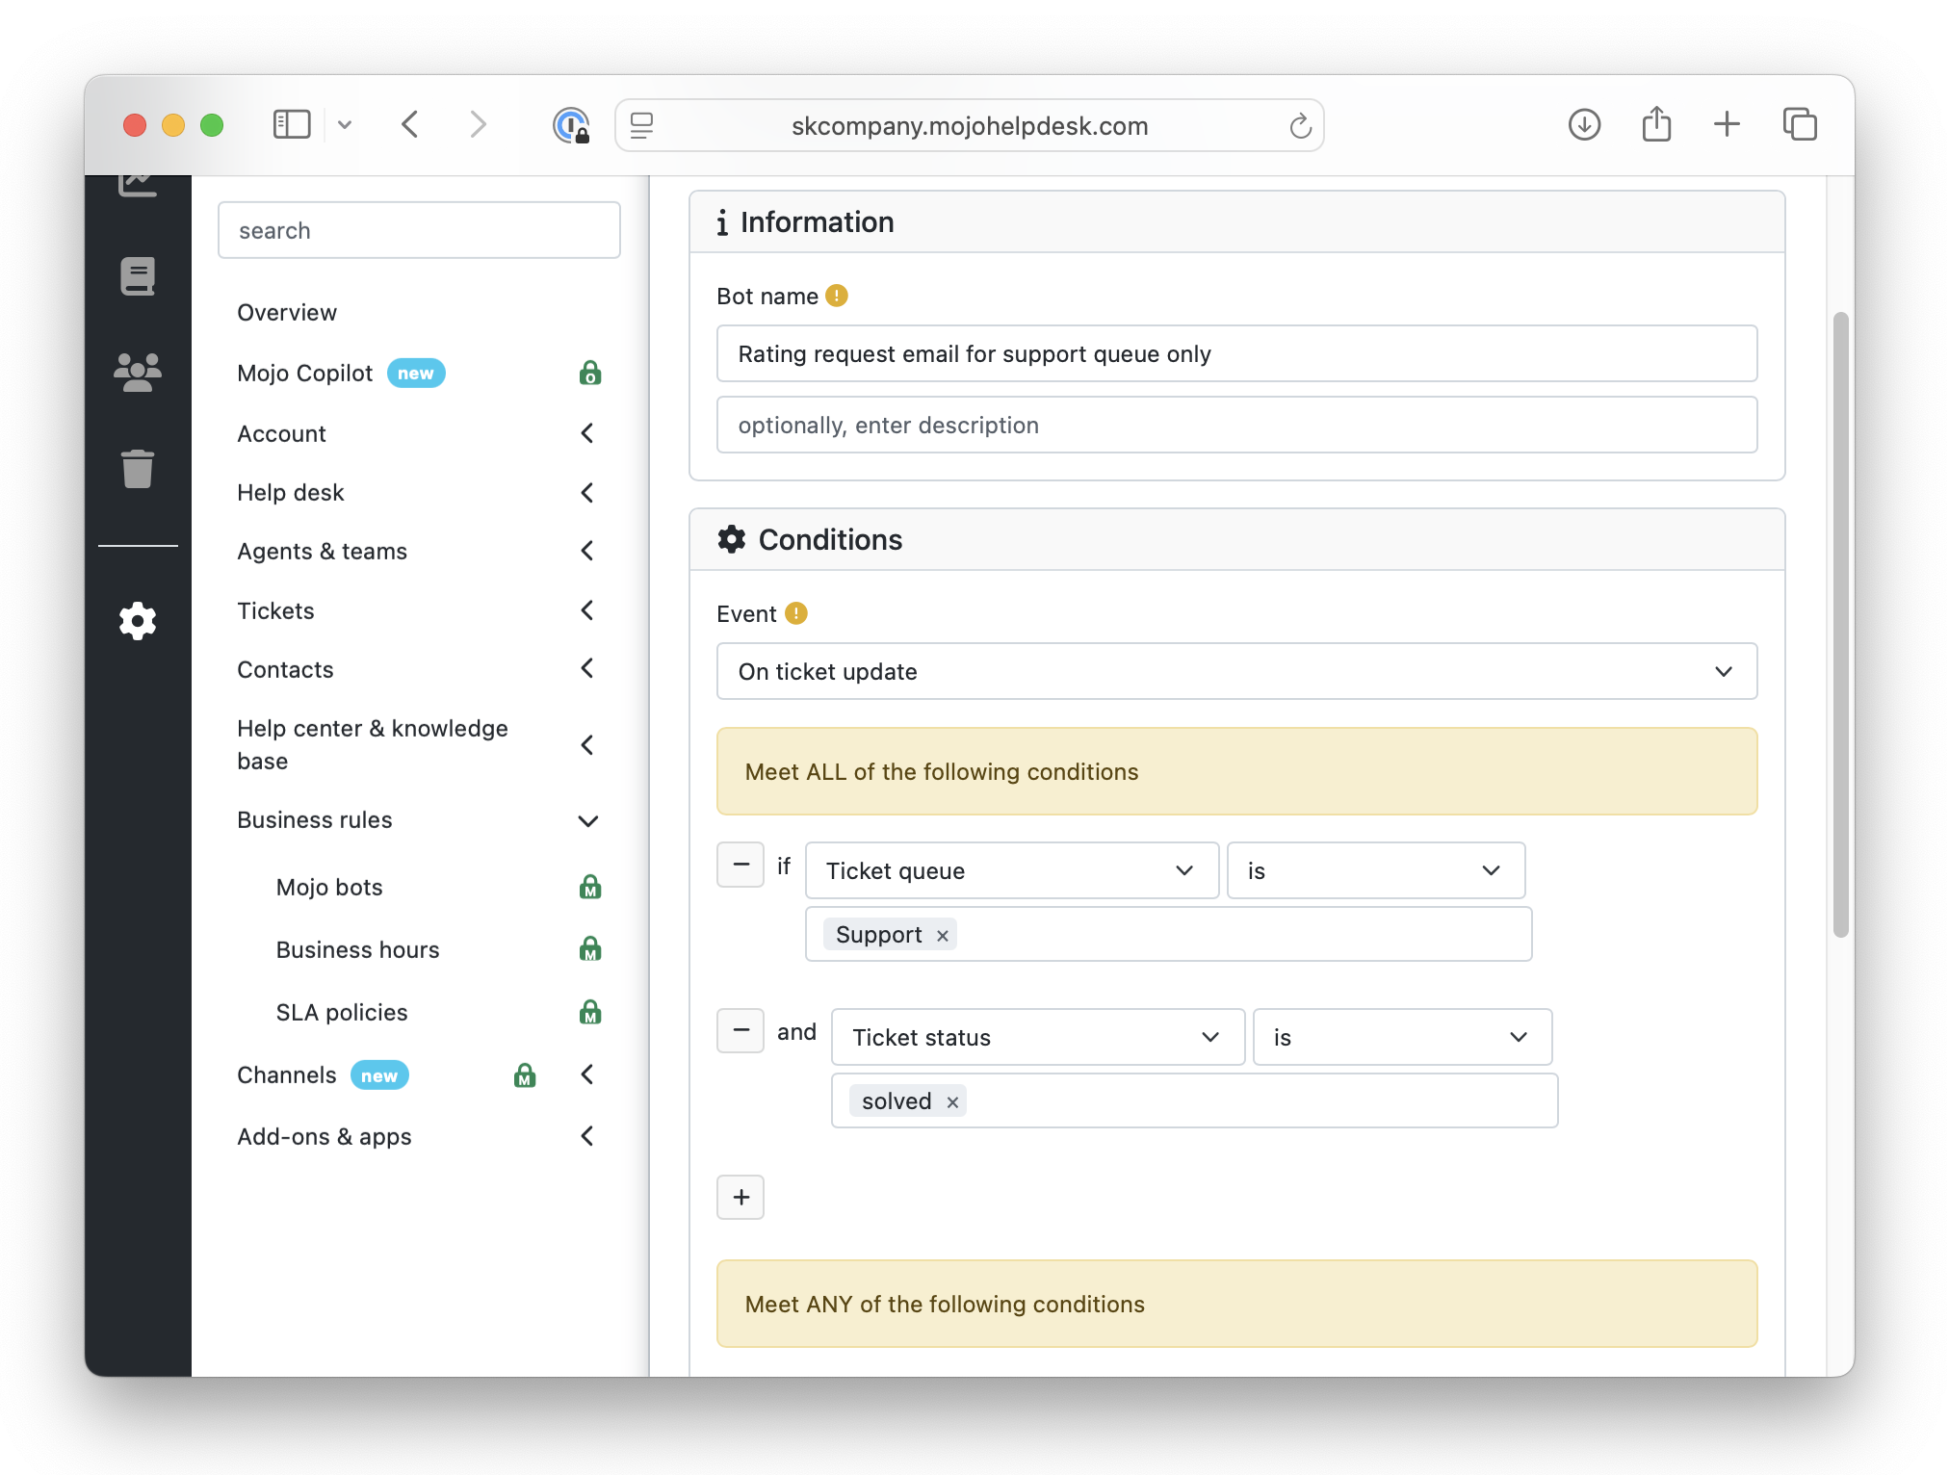Open the Ticket status field dropdown
Viewport: 1949px width, 1475px height.
tap(1037, 1037)
